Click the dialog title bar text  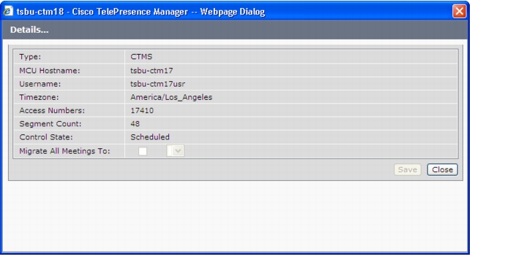point(141,12)
